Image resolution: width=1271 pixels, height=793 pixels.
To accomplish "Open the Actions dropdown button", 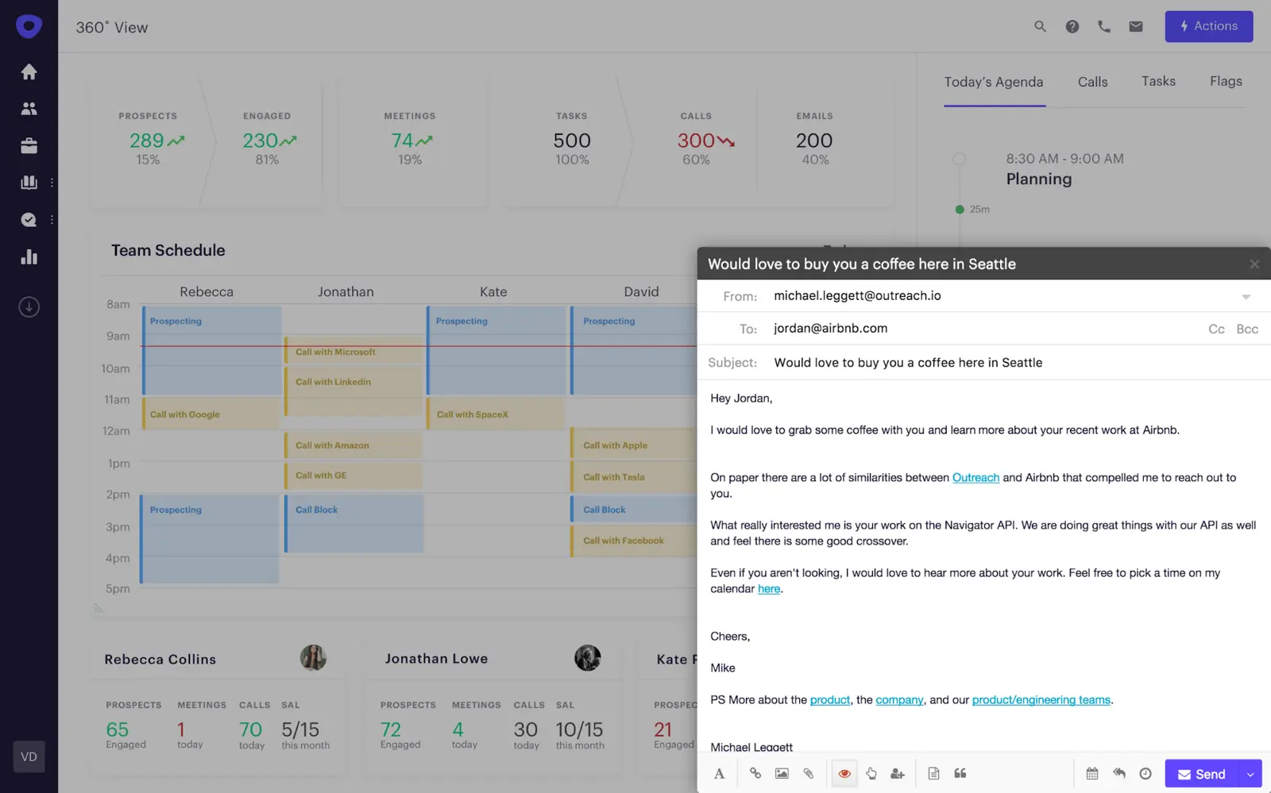I will (x=1209, y=26).
